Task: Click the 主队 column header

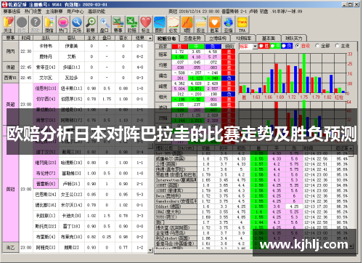Action: click(46, 38)
